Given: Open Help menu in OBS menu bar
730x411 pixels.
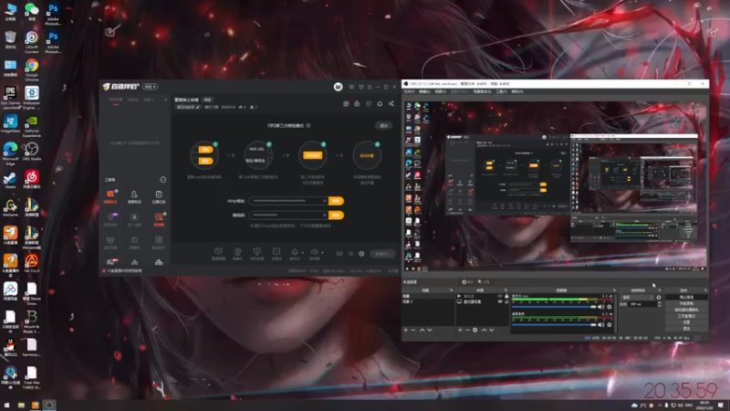Looking at the screenshot, I should [x=517, y=91].
